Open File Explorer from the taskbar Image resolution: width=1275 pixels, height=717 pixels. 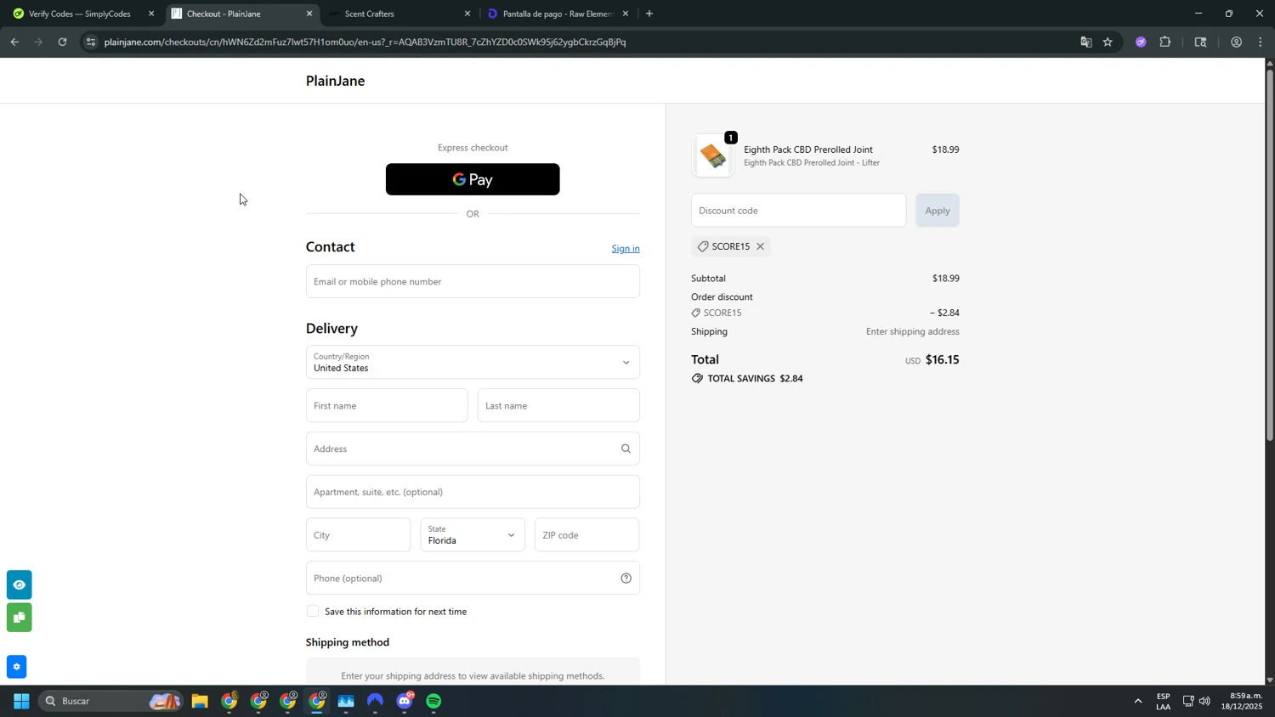pos(200,701)
